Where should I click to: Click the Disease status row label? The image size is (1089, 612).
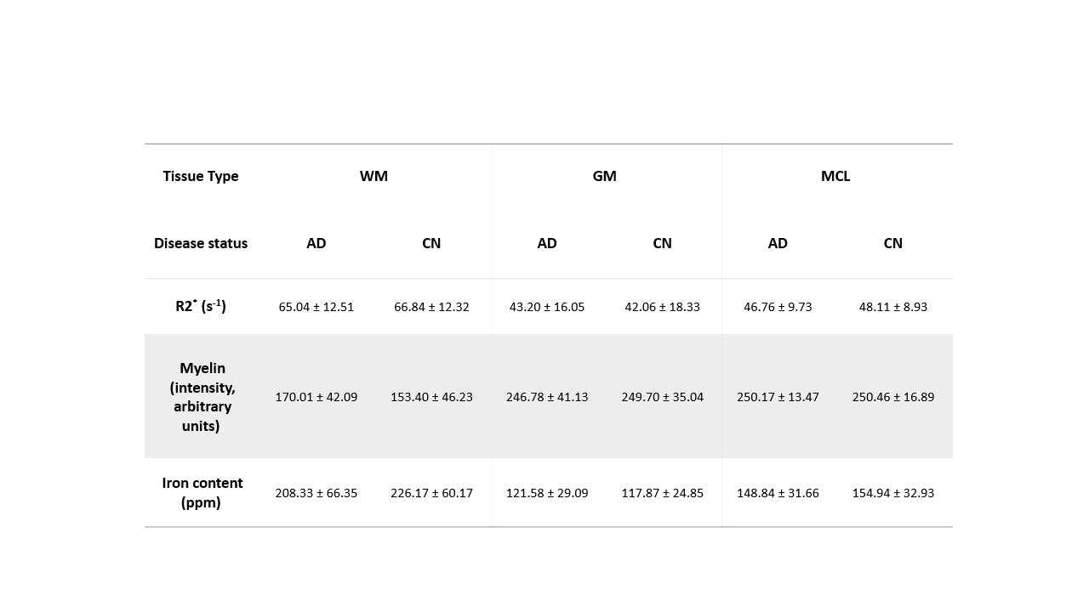[x=201, y=243]
